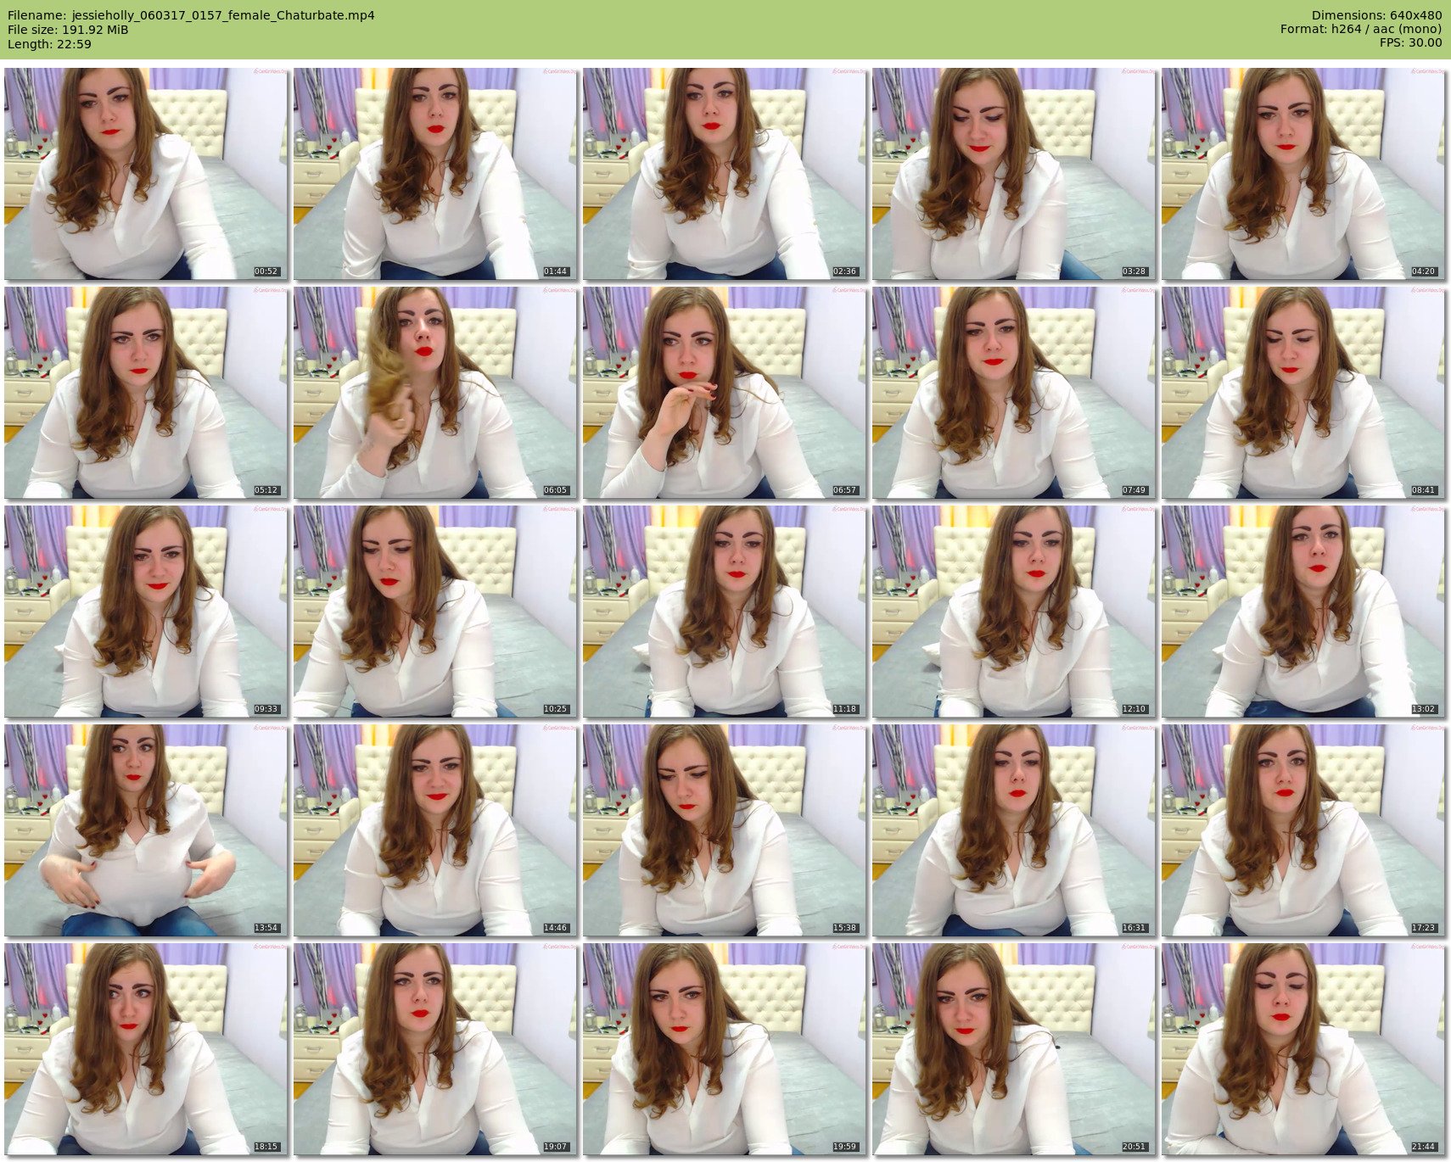Choose the thumbnail marked 06:57

coord(725,393)
